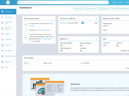The image size is (129, 96).
Task: Create a Nieuwe boeking
Action: tap(104, 9)
